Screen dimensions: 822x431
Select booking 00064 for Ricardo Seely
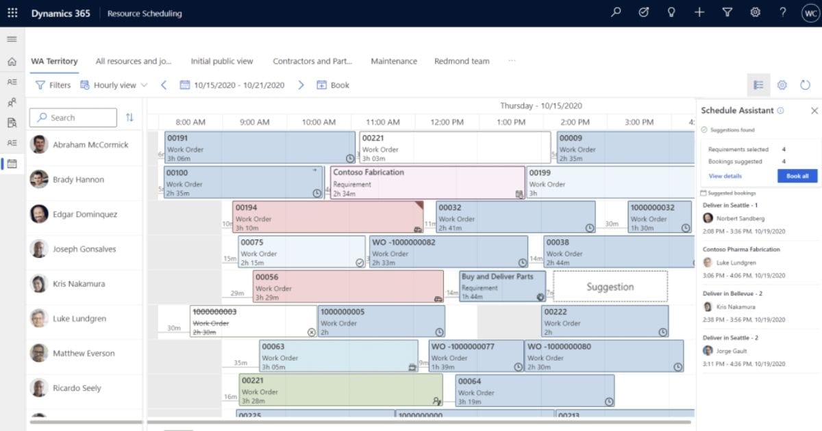(534, 390)
